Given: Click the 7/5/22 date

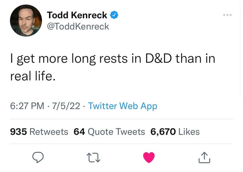Looking at the screenshot, I should point(66,106).
